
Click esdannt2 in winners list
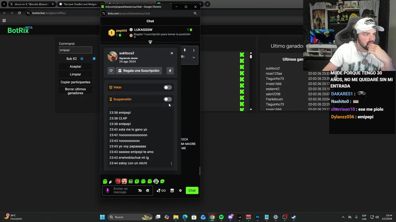[x=273, y=89]
